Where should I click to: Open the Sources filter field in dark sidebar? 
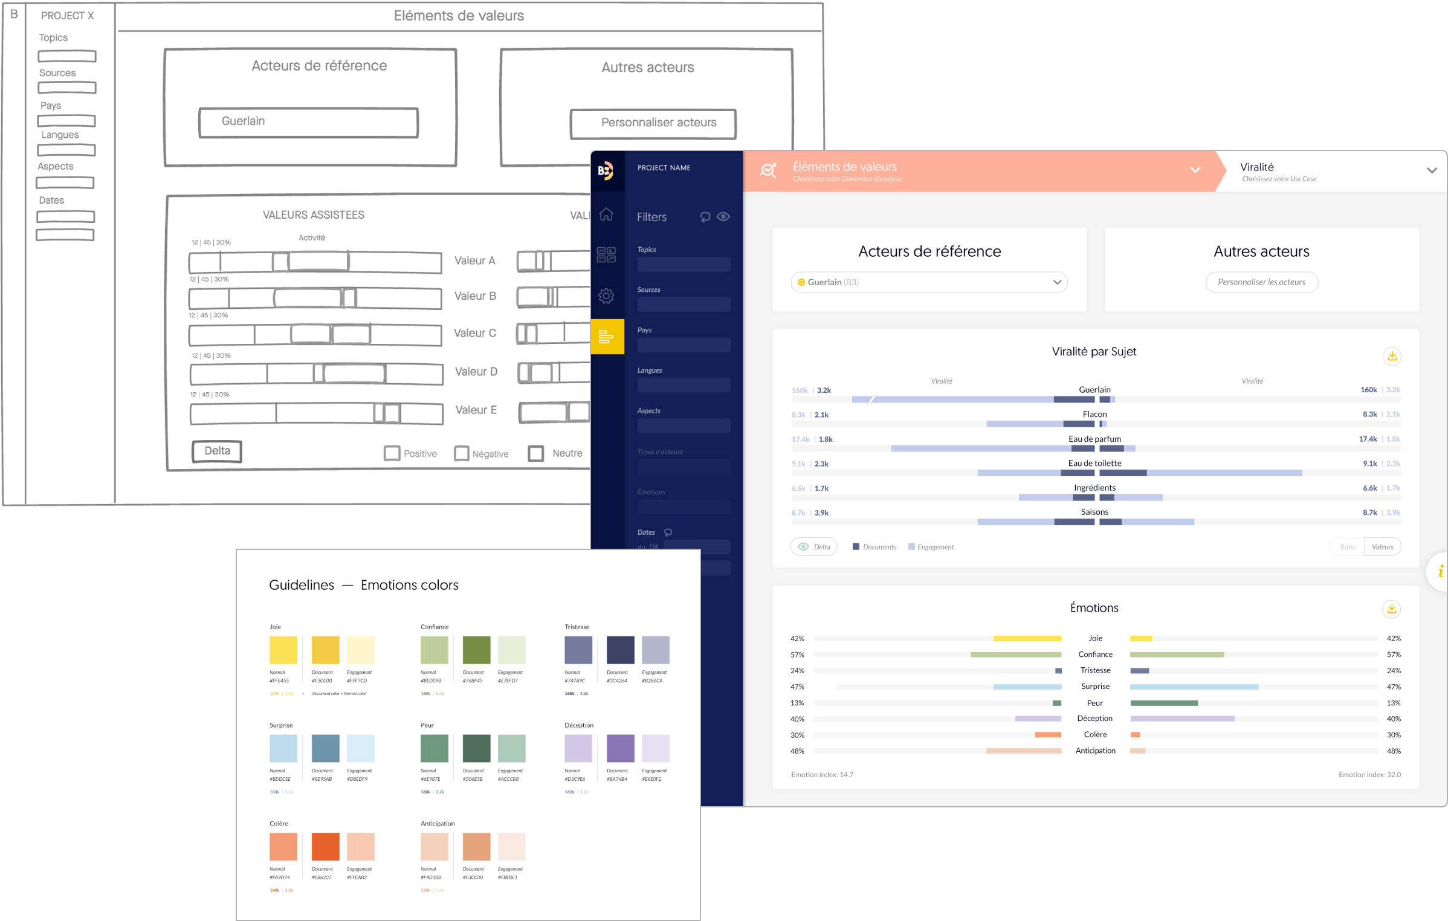tap(684, 304)
